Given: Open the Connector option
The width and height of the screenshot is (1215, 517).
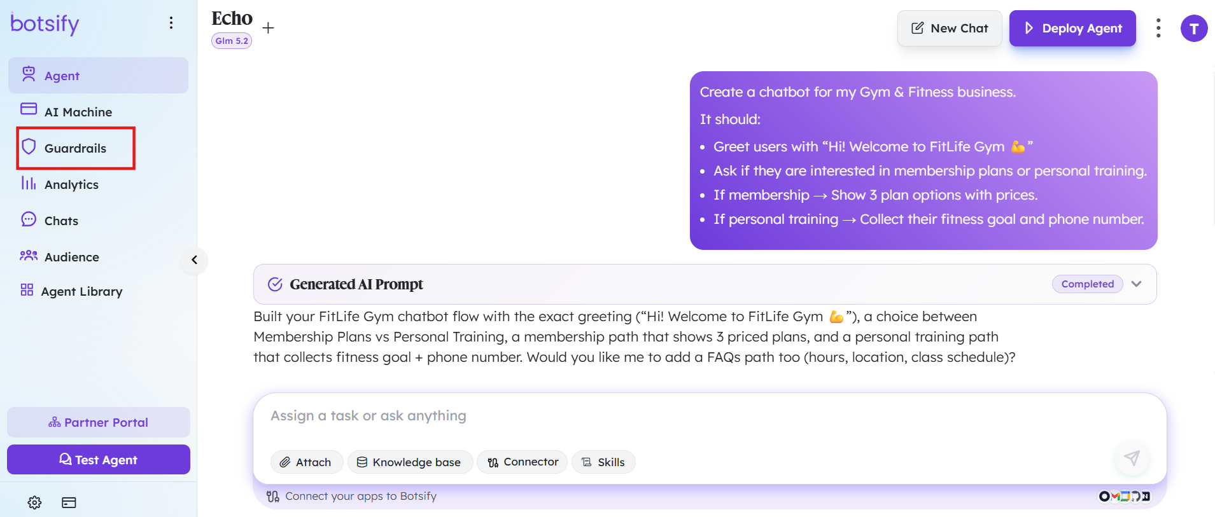Looking at the screenshot, I should click(x=522, y=462).
